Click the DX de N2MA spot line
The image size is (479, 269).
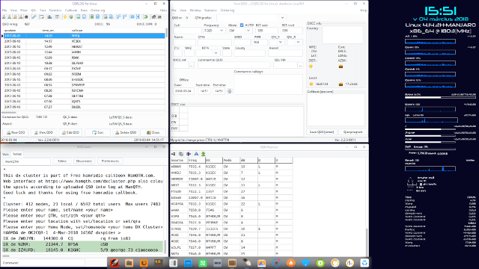(82, 244)
